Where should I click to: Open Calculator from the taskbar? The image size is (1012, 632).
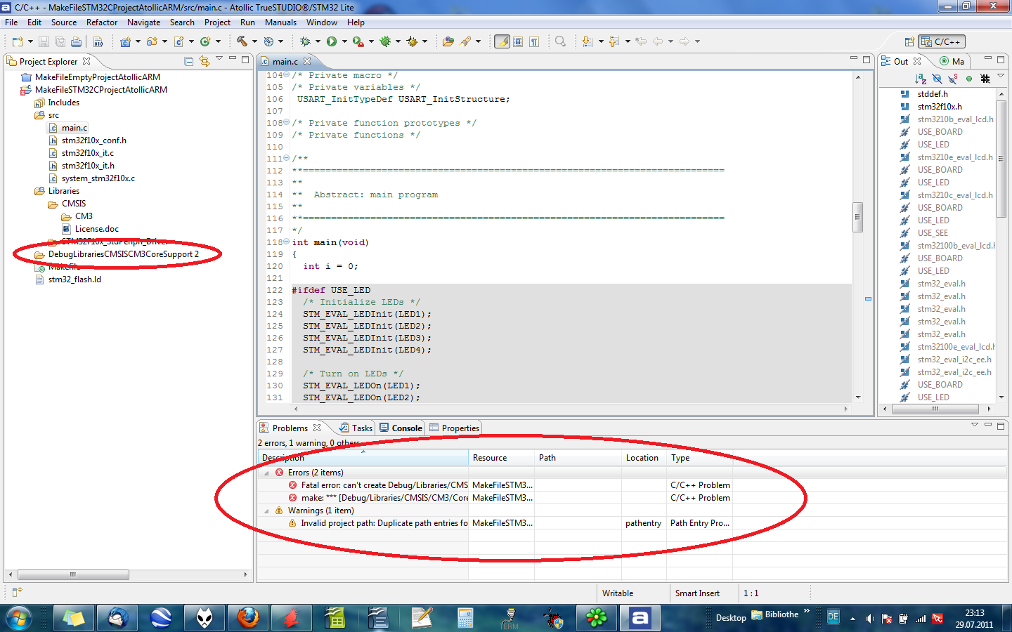click(465, 618)
